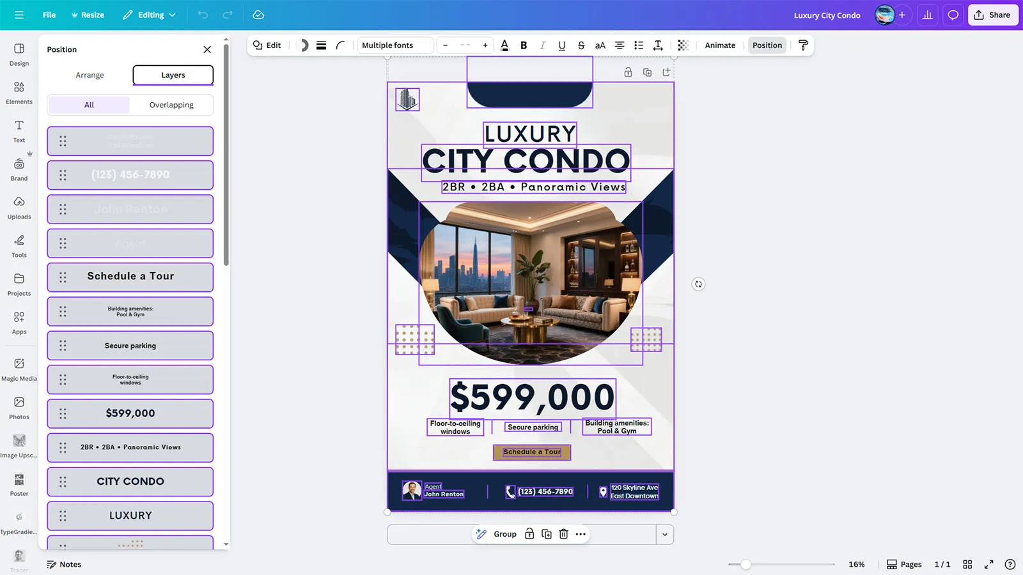Click the undo arrow
Image resolution: width=1023 pixels, height=575 pixels.
[x=203, y=15]
